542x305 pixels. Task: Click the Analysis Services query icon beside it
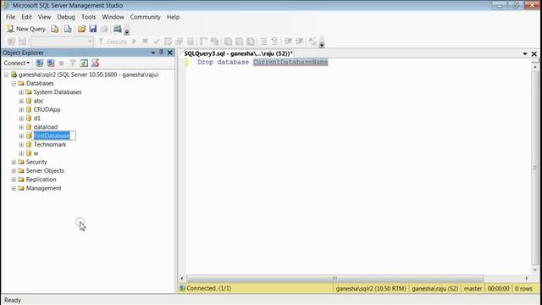click(68, 29)
